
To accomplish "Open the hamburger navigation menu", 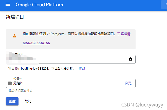I will click(x=8, y=5).
